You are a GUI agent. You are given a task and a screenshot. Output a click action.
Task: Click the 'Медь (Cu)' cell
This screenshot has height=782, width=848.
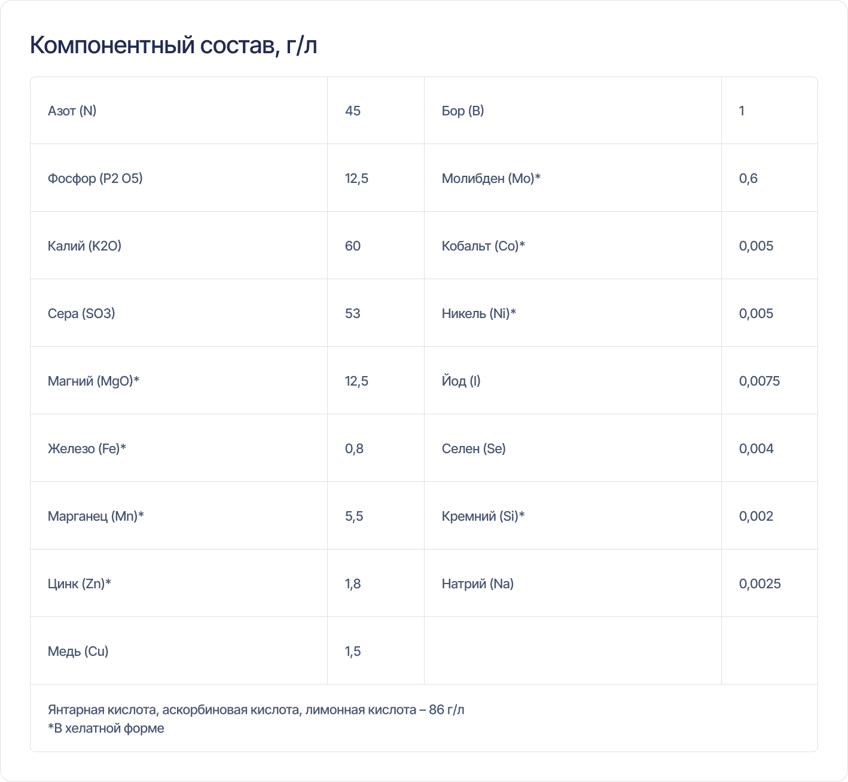click(179, 651)
